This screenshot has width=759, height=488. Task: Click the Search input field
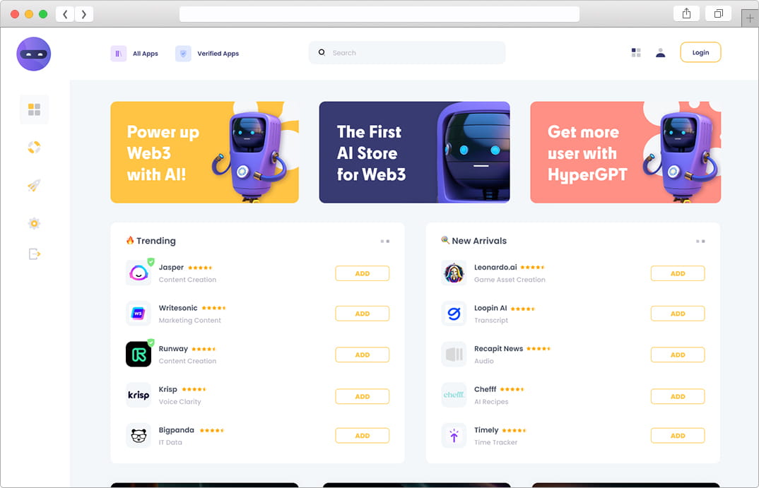[407, 53]
